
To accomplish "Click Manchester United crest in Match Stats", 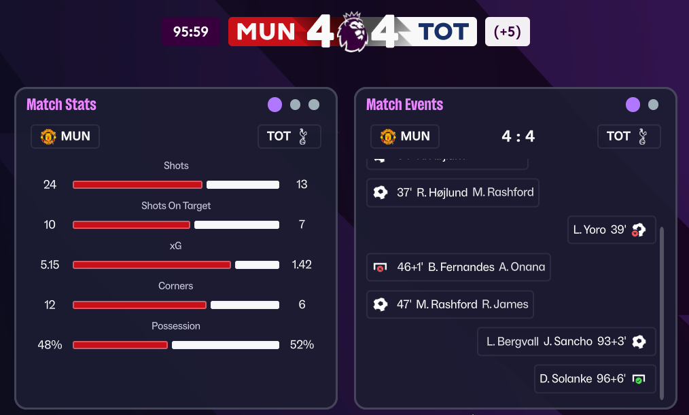I will coord(48,137).
